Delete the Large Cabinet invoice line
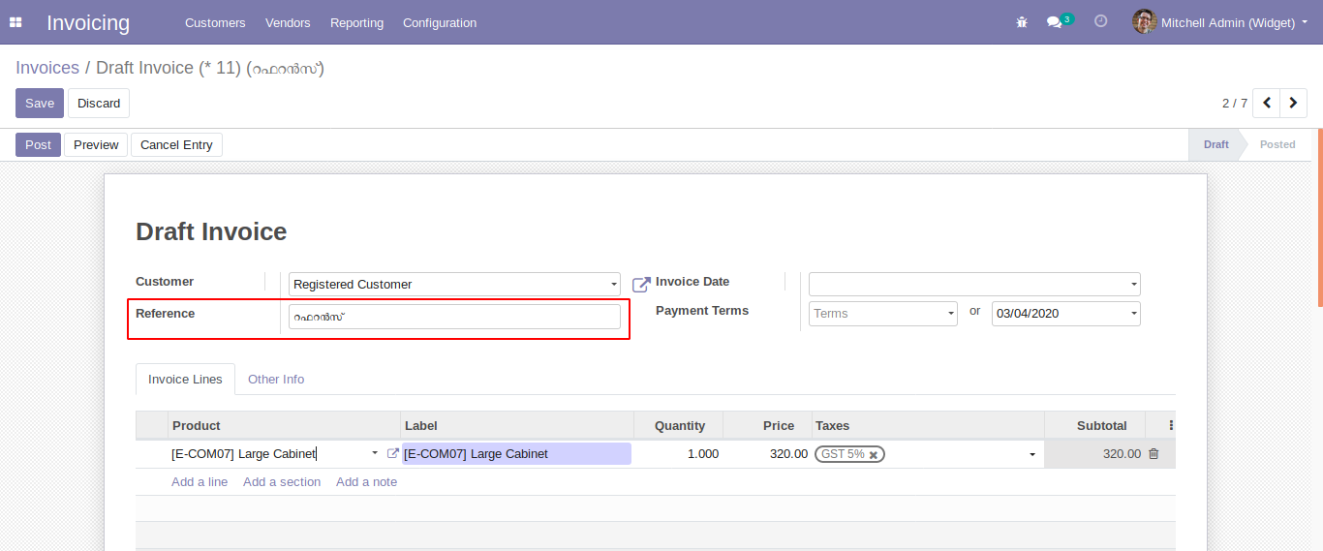This screenshot has width=1323, height=551. pos(1154,453)
